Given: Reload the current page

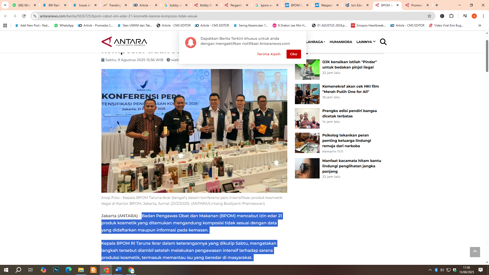Looking at the screenshot, I should 24,16.
